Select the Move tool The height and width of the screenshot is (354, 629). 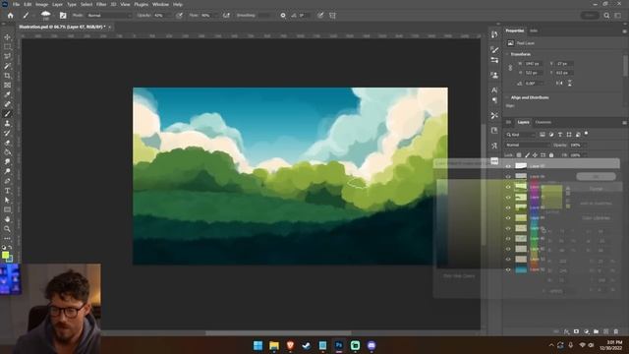coord(7,37)
